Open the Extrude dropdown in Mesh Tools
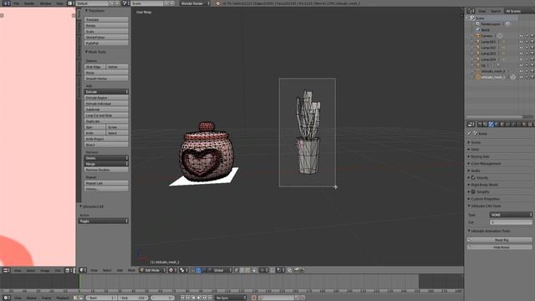Image resolution: width=535 pixels, height=301 pixels. (x=106, y=92)
